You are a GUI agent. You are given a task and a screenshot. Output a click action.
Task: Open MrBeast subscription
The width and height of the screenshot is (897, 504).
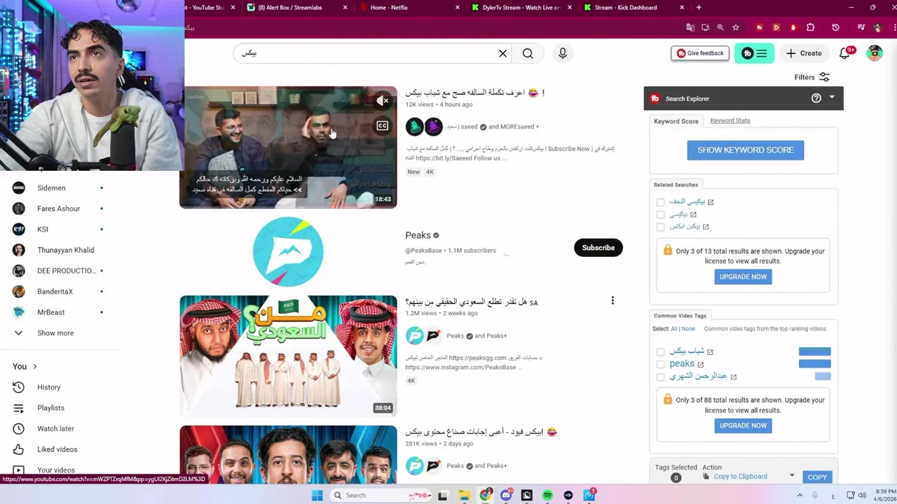pyautogui.click(x=50, y=312)
